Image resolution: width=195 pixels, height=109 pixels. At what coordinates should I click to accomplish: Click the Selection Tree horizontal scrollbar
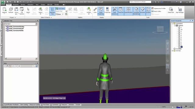pyautogui.click(x=21, y=58)
